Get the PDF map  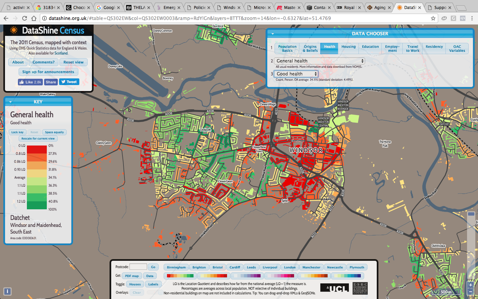(x=132, y=276)
